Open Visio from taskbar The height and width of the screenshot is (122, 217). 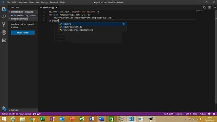(x=92, y=119)
